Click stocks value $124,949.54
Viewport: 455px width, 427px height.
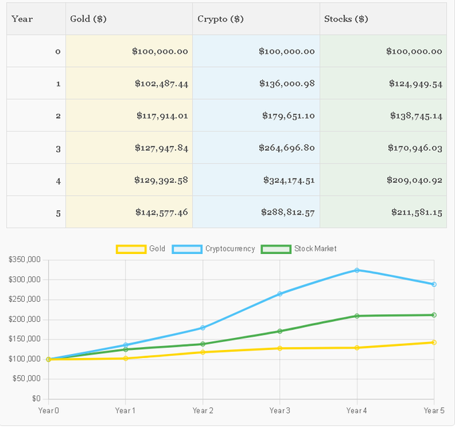pos(416,84)
